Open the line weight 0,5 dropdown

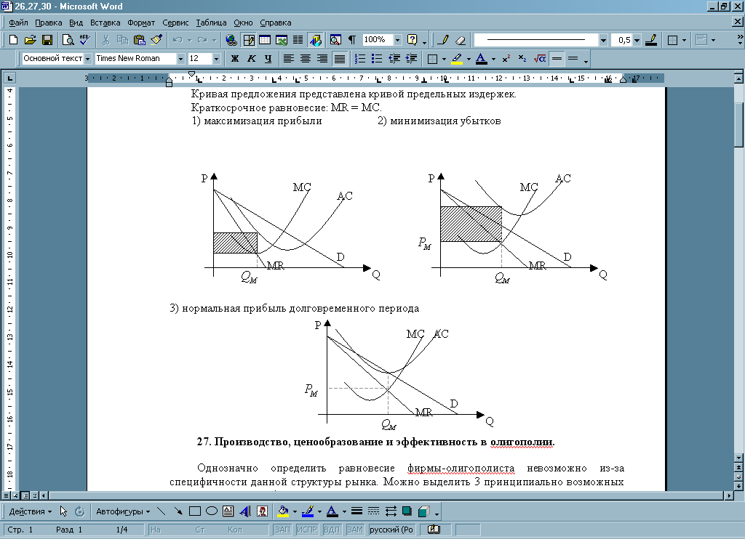(637, 40)
